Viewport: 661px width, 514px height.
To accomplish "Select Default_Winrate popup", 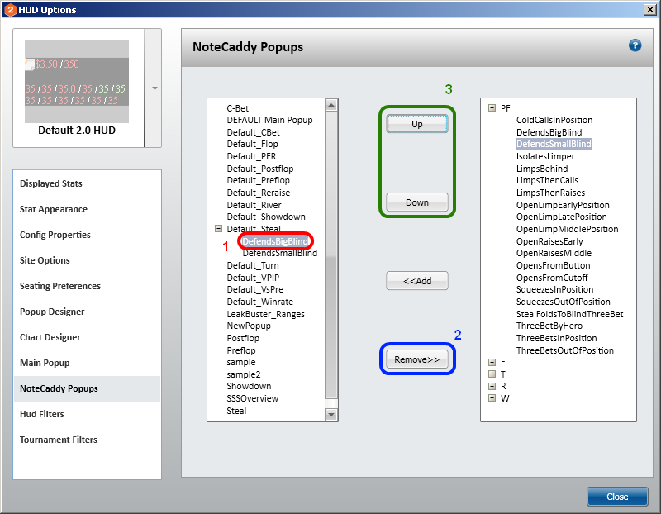I will 260,302.
